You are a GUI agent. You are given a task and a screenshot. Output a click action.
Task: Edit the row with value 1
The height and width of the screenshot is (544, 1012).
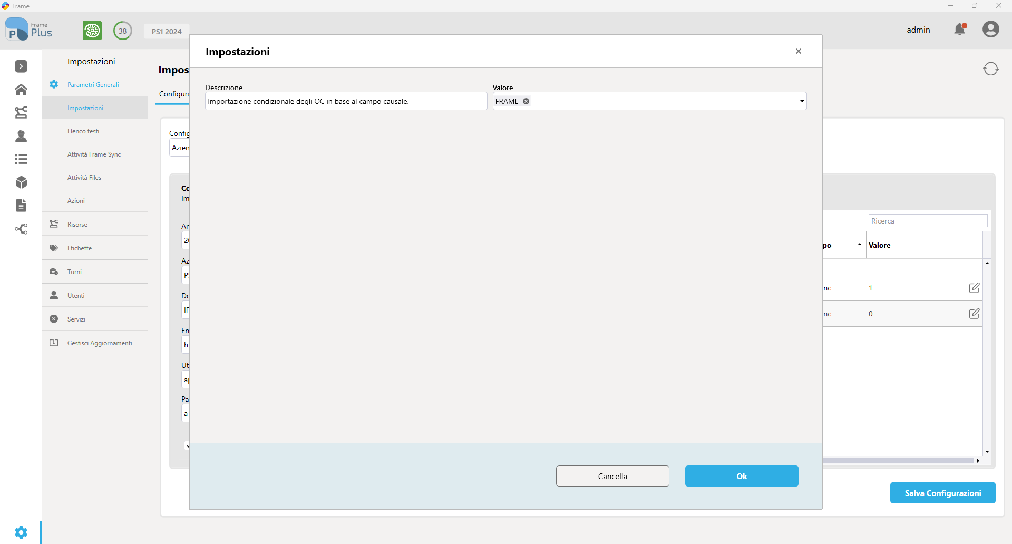coord(974,288)
